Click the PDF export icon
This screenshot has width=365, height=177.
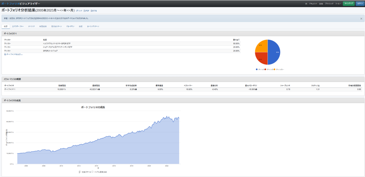click(x=84, y=11)
